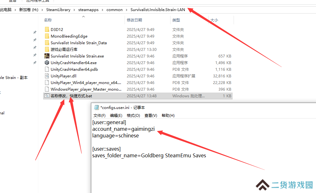
Task: Click the UnityCrashHandler64.exe Unity icon
Action: 47,63
